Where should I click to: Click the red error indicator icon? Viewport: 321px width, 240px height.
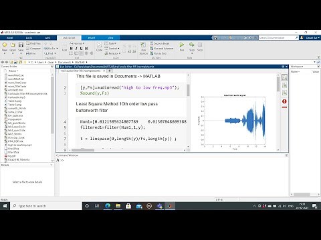pos(284,101)
